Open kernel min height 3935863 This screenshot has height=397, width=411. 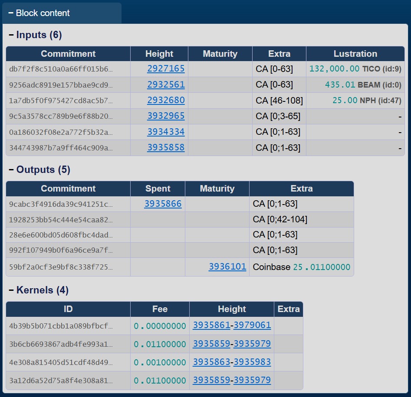point(211,362)
